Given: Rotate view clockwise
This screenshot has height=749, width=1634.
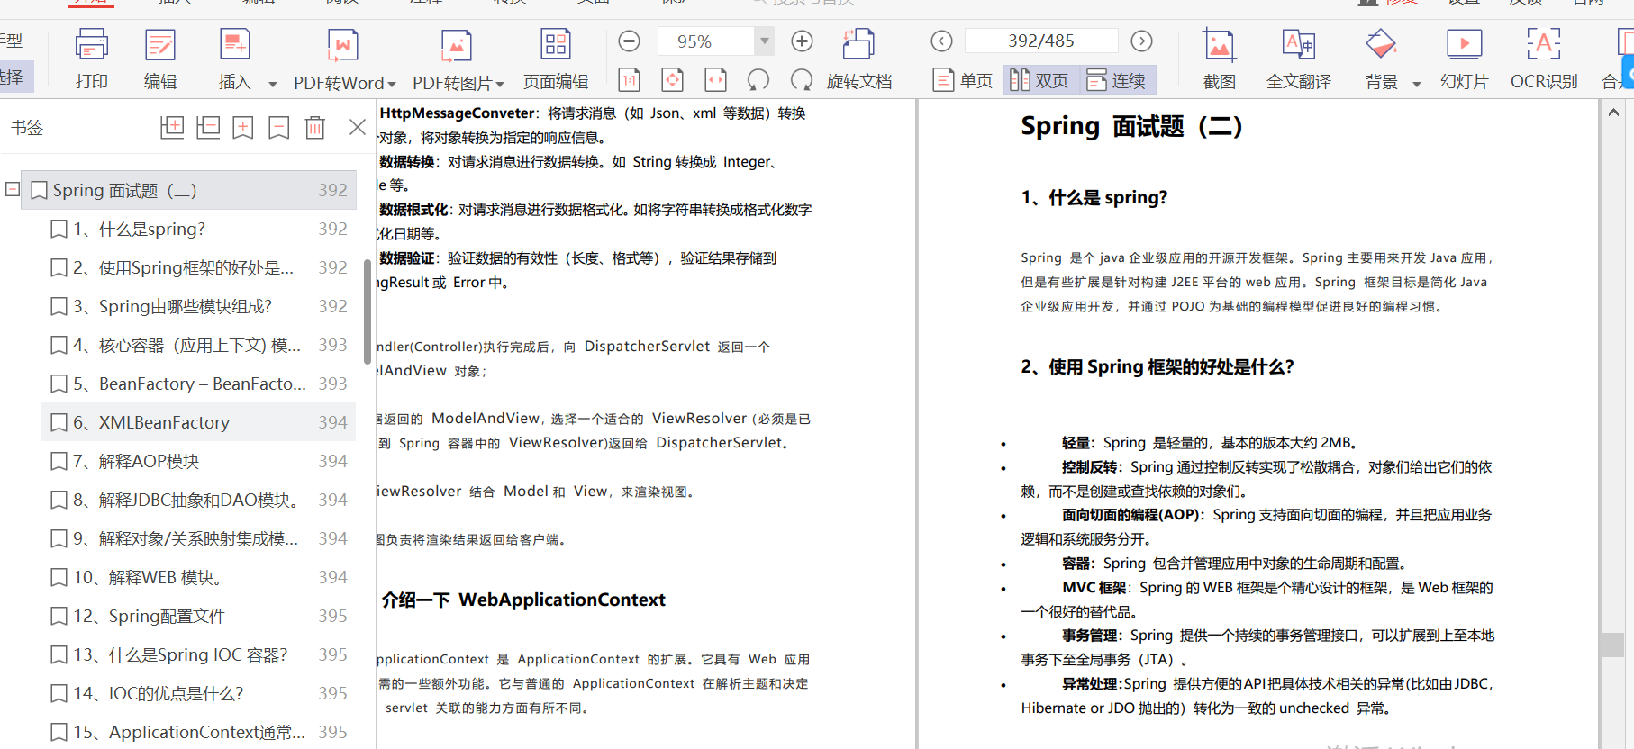Looking at the screenshot, I should pos(801,80).
